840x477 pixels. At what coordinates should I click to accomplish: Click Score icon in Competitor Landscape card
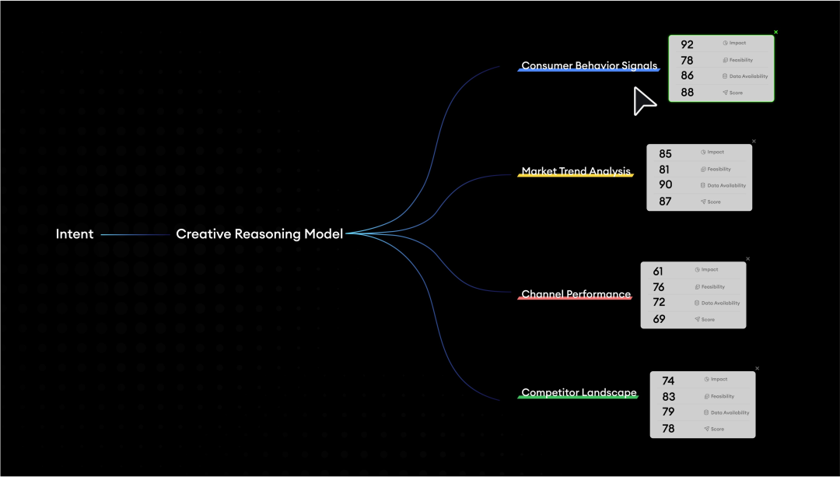pos(706,429)
